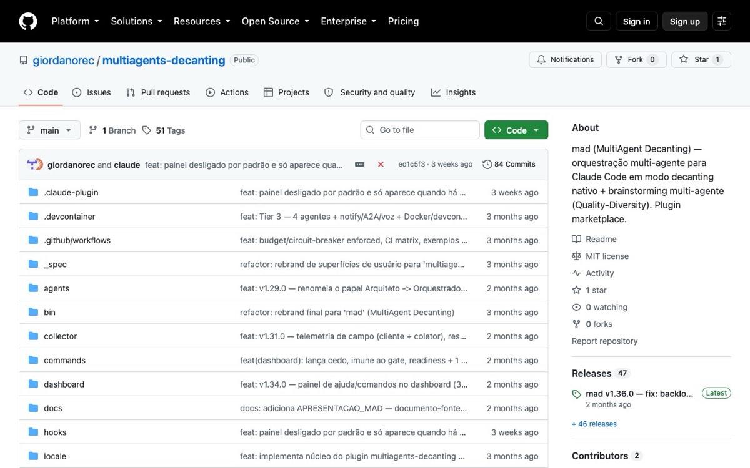
Task: Open the _spec folder name
Action: coord(55,265)
